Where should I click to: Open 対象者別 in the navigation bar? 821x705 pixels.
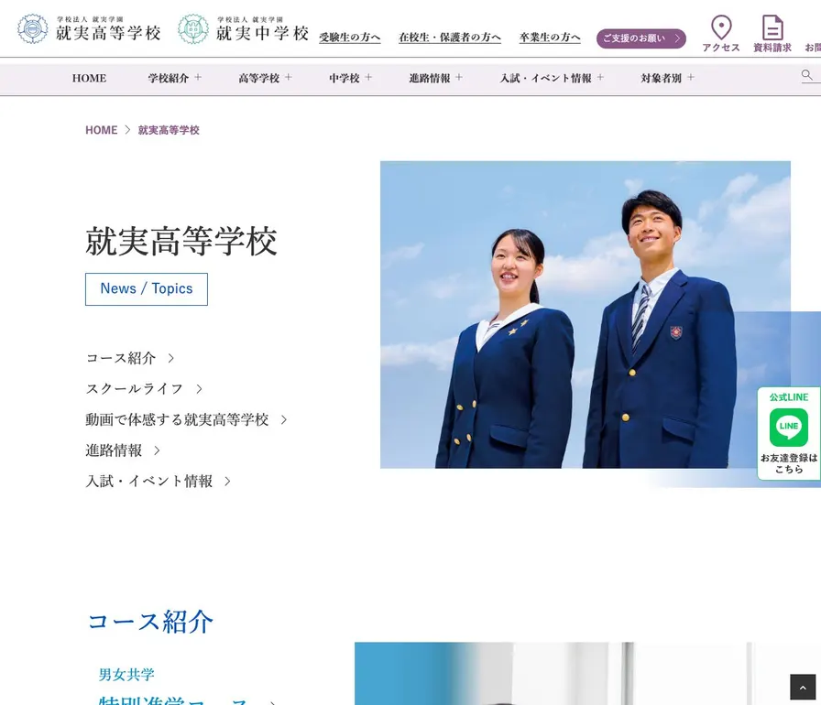point(662,78)
